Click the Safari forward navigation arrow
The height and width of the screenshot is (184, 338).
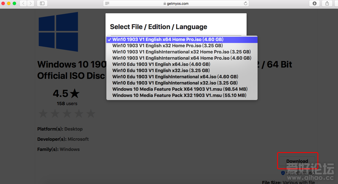tap(30, 3)
